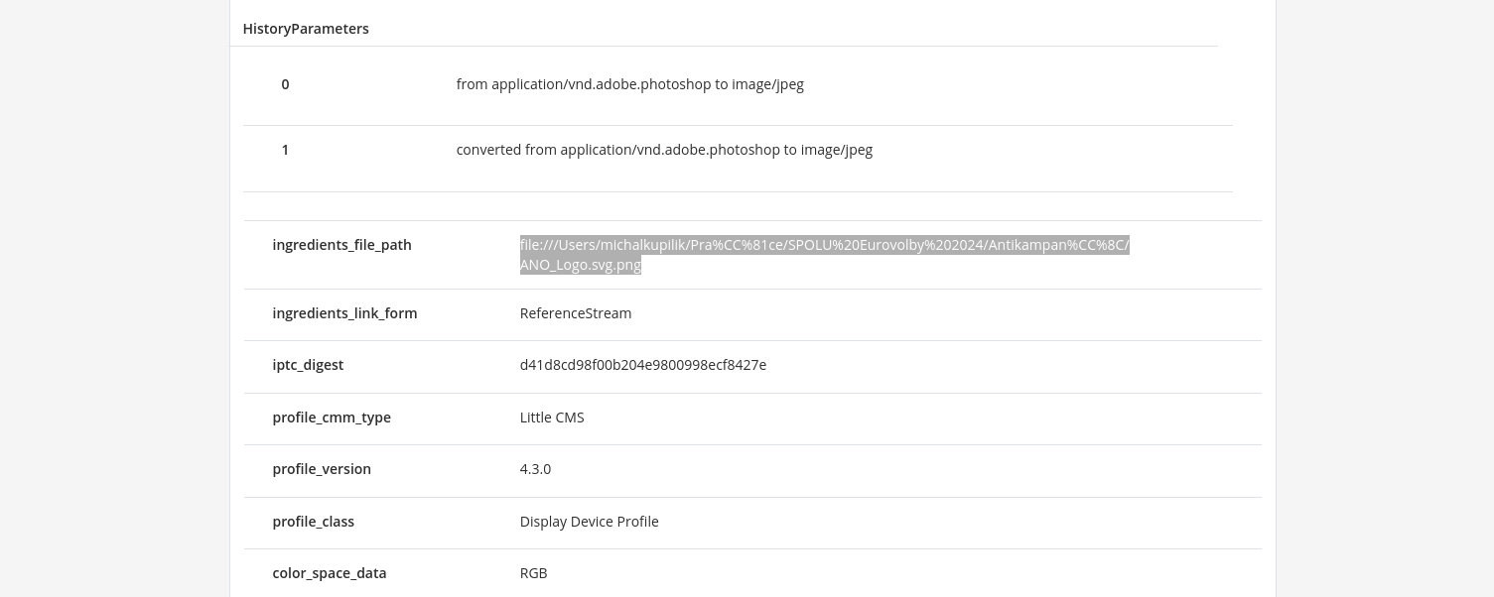The image size is (1494, 597).
Task: Click the d41d8cd98f00b204e9800998ecf8427e digest value
Action: [642, 365]
